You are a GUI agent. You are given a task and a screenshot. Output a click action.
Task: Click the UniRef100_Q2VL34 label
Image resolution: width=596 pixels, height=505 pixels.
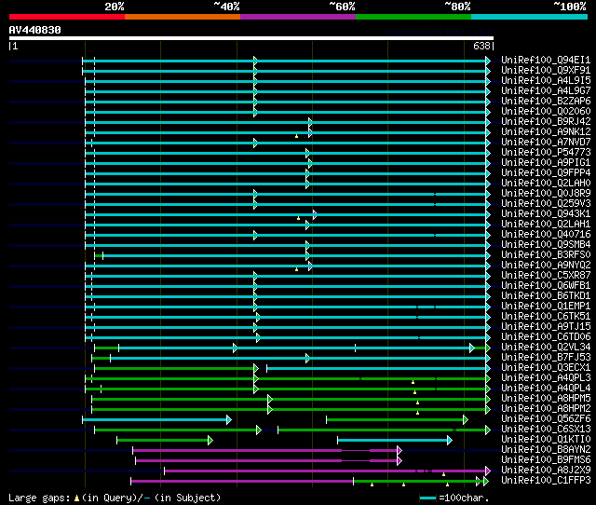click(x=546, y=348)
